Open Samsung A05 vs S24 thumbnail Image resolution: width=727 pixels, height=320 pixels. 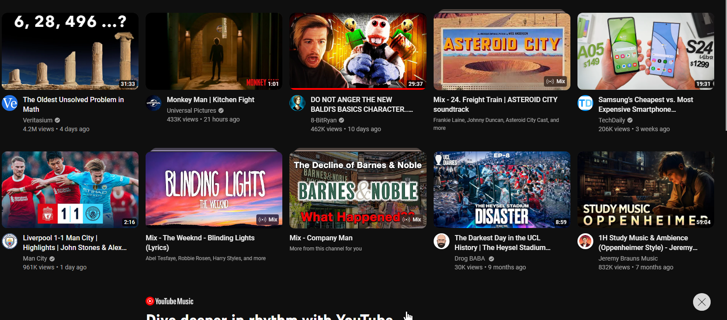(x=646, y=51)
